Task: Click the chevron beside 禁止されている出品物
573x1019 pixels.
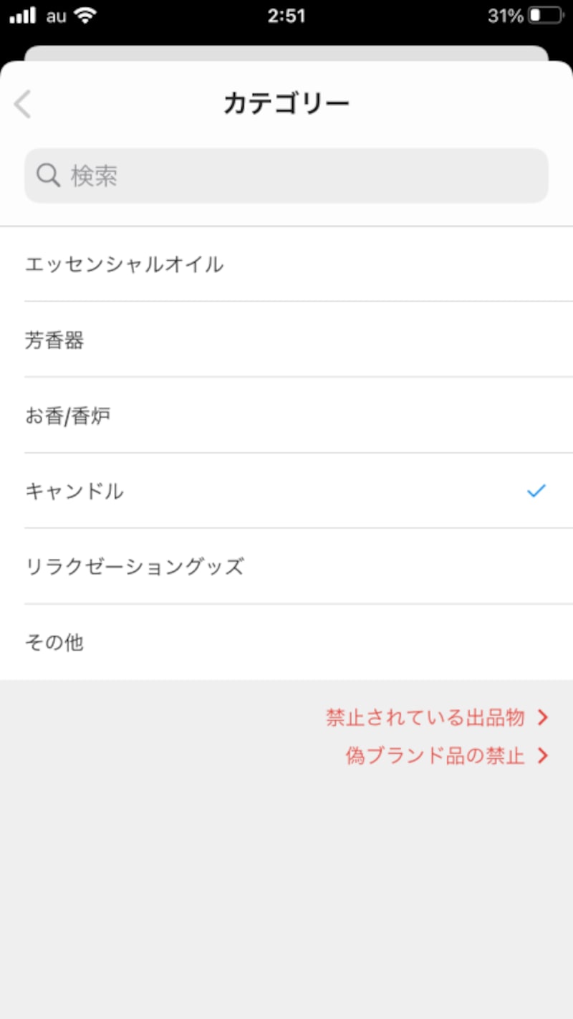Action: pyautogui.click(x=545, y=717)
